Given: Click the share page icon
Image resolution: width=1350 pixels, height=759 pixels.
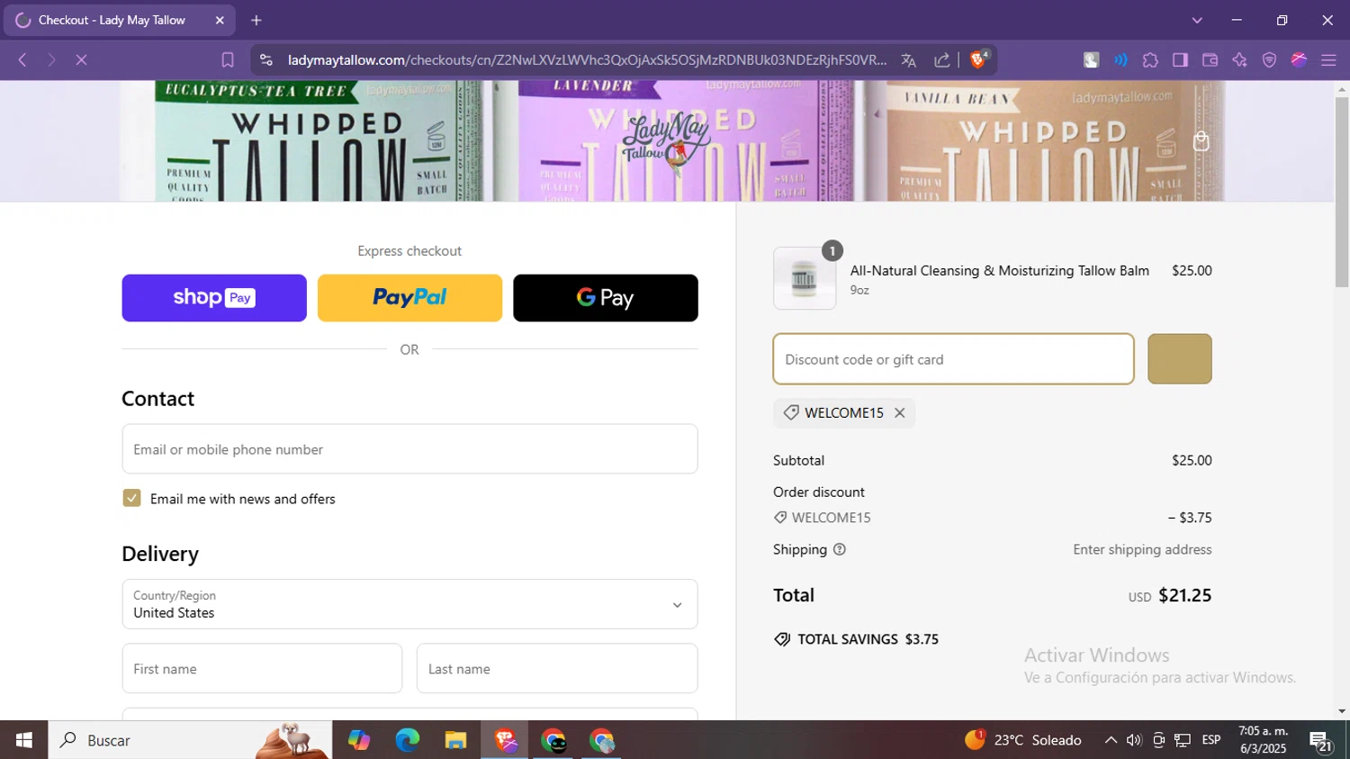Looking at the screenshot, I should pos(942,60).
